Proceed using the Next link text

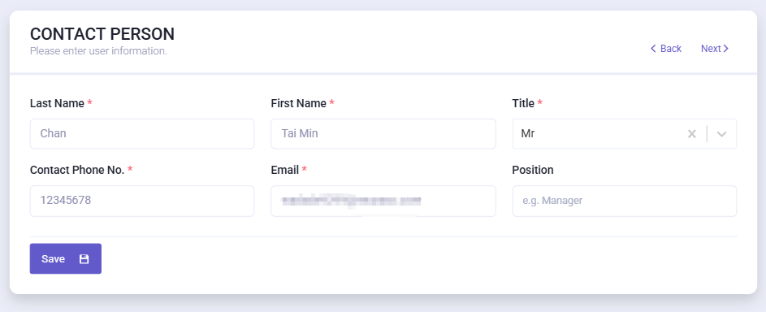711,48
